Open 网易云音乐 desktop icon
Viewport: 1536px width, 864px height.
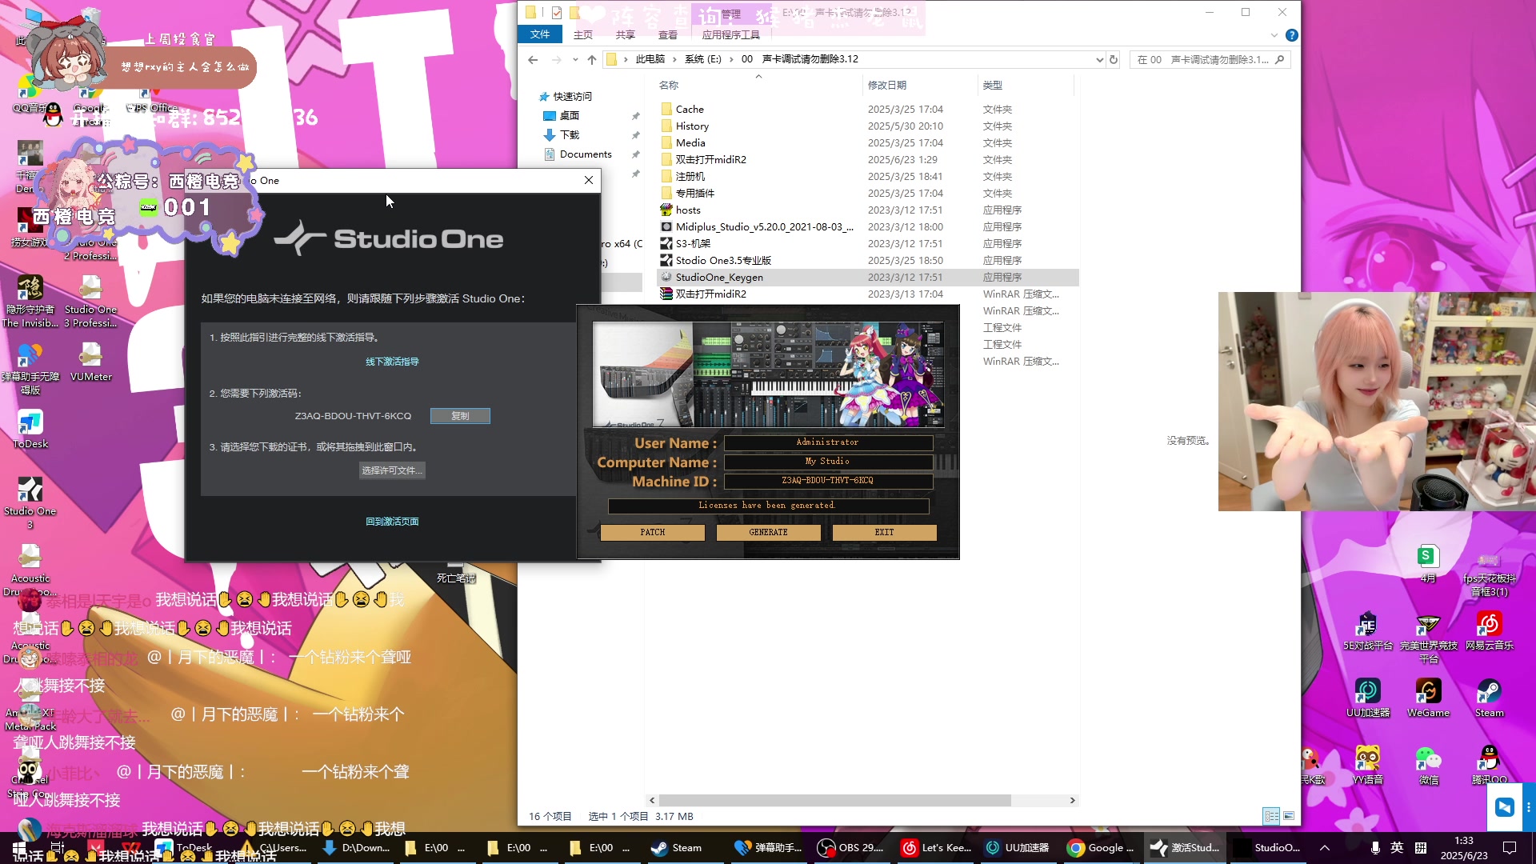pos(1489,630)
